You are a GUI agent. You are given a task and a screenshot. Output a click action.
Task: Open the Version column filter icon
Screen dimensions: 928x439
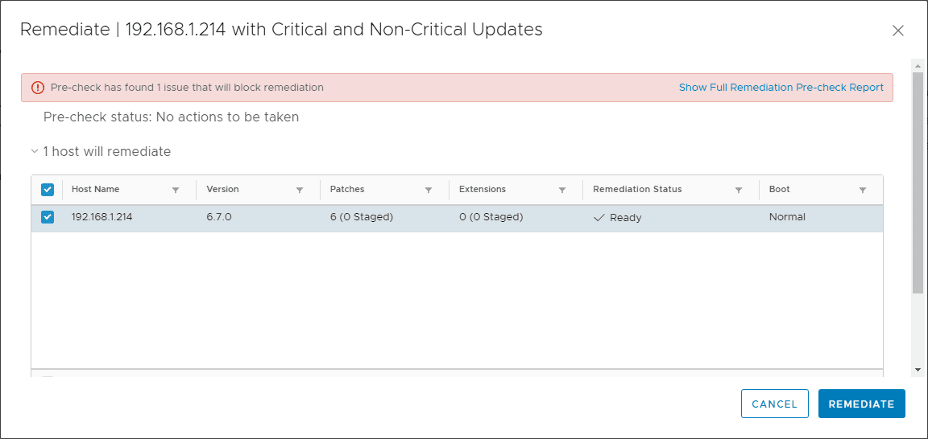300,191
